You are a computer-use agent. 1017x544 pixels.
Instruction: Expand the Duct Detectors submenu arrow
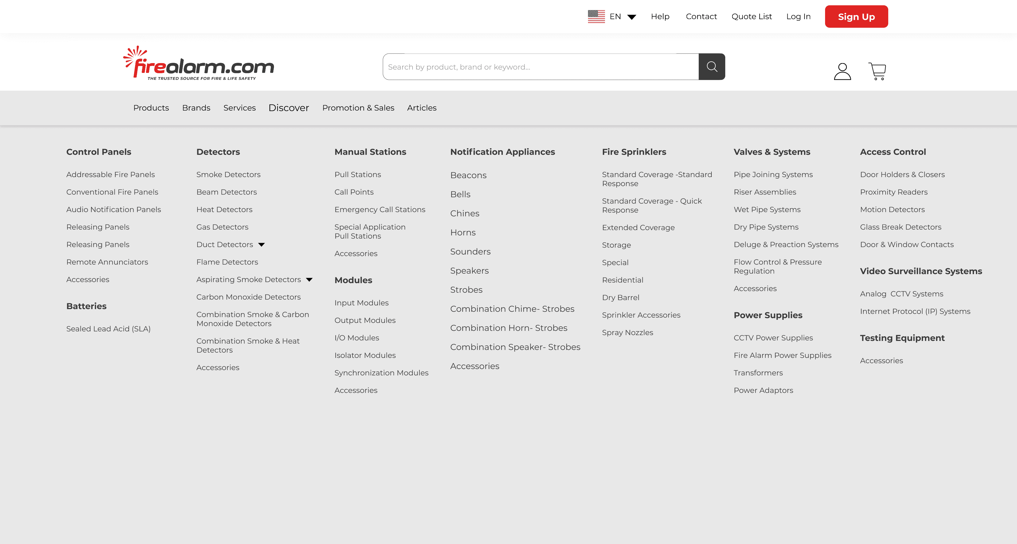click(x=261, y=245)
